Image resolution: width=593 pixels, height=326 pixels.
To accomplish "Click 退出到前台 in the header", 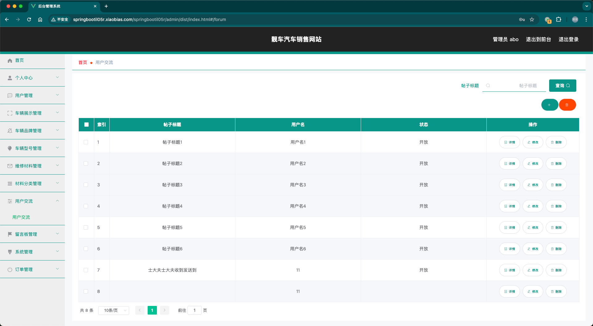I will point(538,39).
